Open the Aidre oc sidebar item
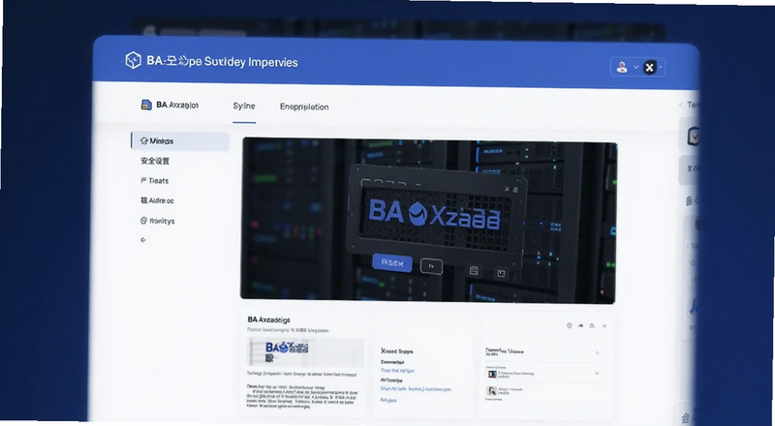Screen dimensions: 775x426 click(157, 200)
